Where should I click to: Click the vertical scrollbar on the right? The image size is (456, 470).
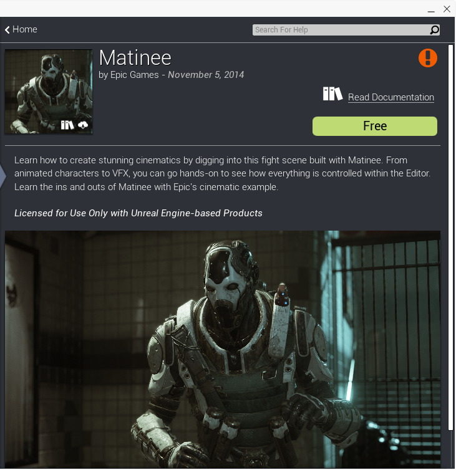[x=450, y=237]
